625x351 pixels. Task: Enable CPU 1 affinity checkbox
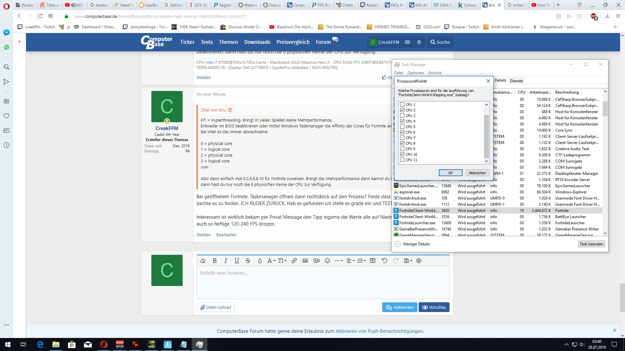click(x=402, y=105)
